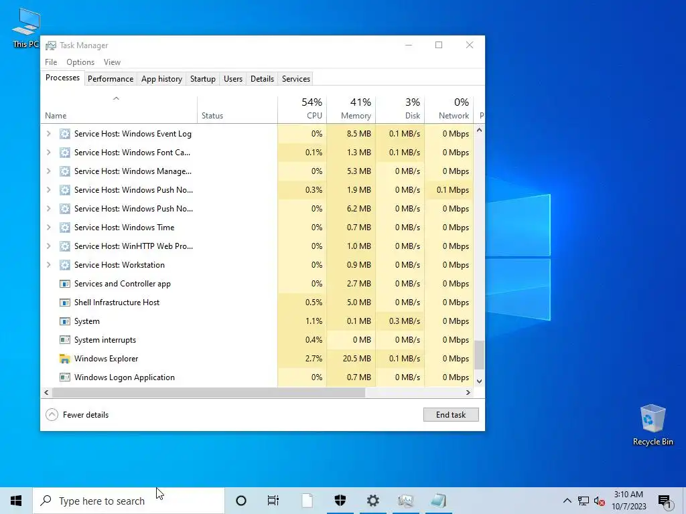
Task: Click the Service Host: Windows Time gear icon
Action: click(65, 228)
